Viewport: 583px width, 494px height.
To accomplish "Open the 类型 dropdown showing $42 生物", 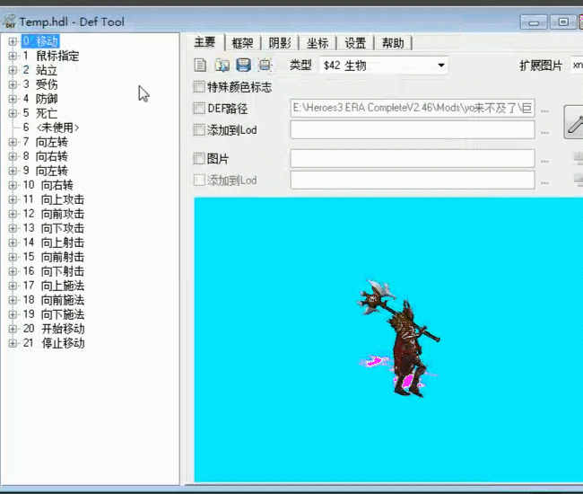I will click(x=384, y=66).
